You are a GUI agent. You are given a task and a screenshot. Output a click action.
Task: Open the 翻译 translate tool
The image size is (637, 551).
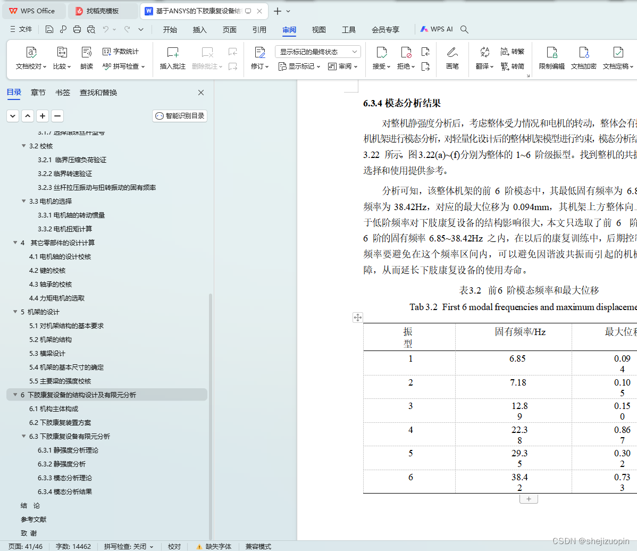point(484,58)
